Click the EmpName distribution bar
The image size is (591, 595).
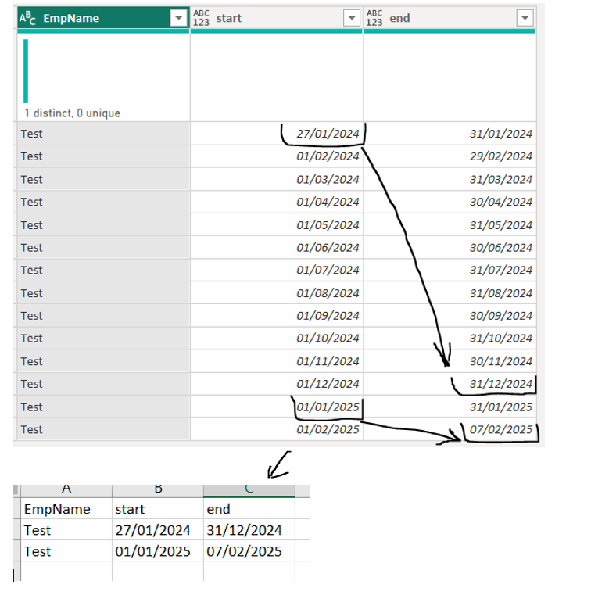(26, 71)
